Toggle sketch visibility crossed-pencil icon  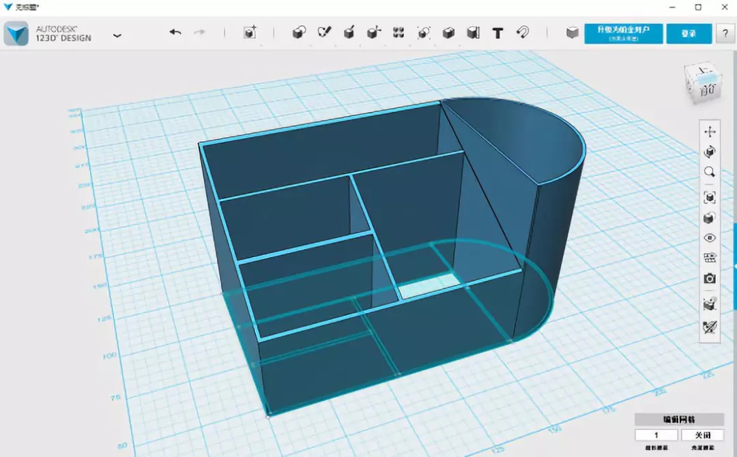click(710, 327)
